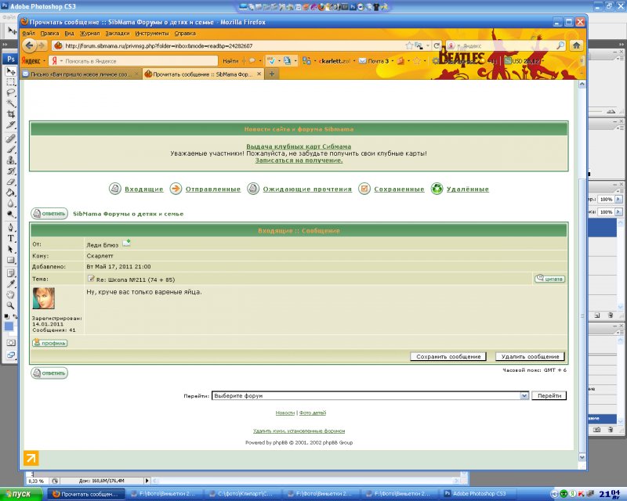Select the Type tool in Photoshop
This screenshot has width=627, height=501.
point(11,239)
